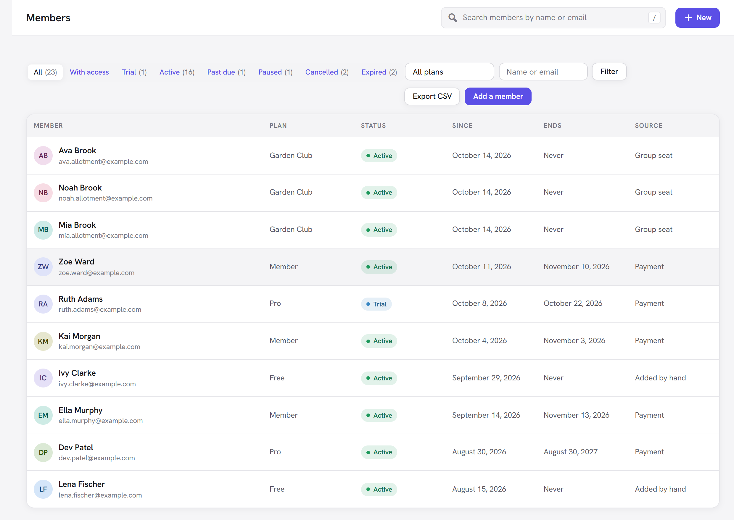Click the SINCE column header
734x520 pixels.
pos(462,125)
